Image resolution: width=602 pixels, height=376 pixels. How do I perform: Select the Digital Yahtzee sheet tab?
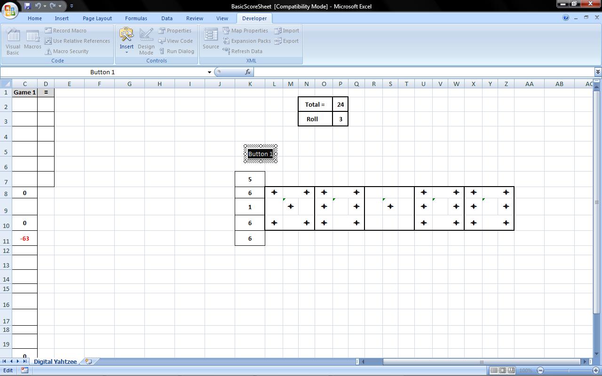point(55,361)
